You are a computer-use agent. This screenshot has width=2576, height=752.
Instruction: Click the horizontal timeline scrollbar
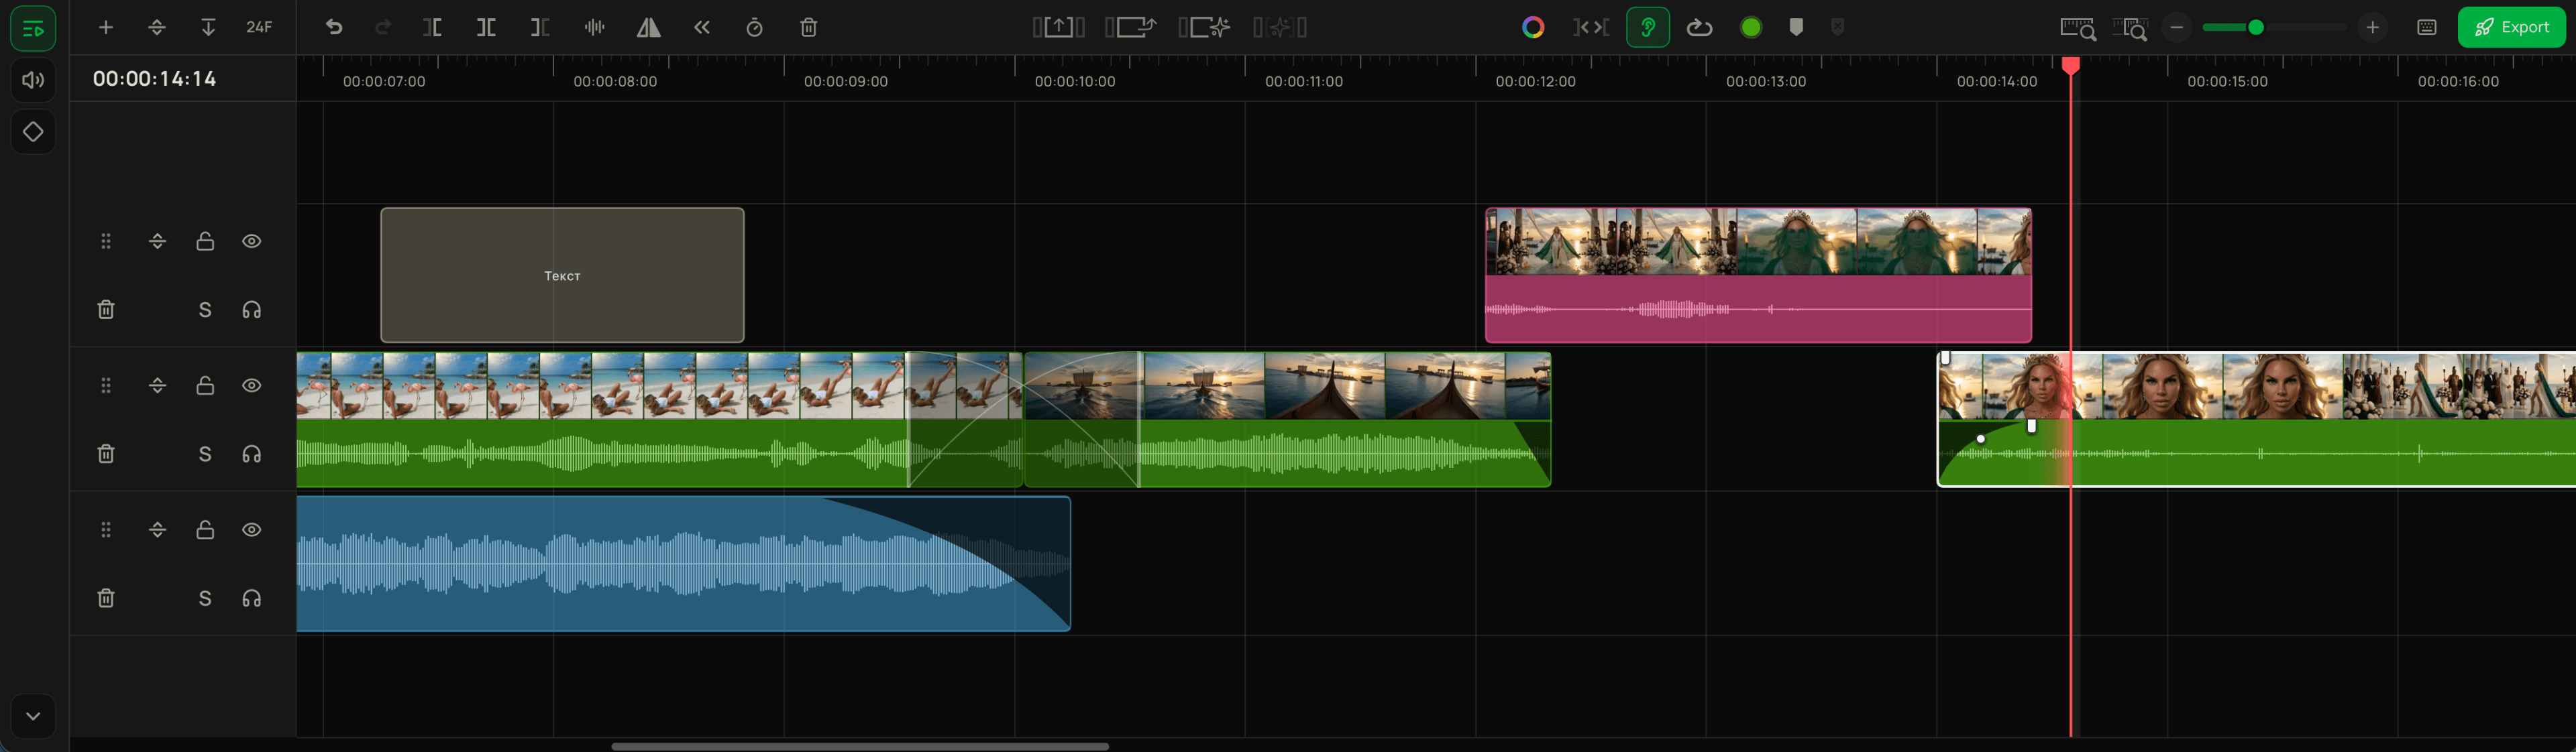coord(860,746)
